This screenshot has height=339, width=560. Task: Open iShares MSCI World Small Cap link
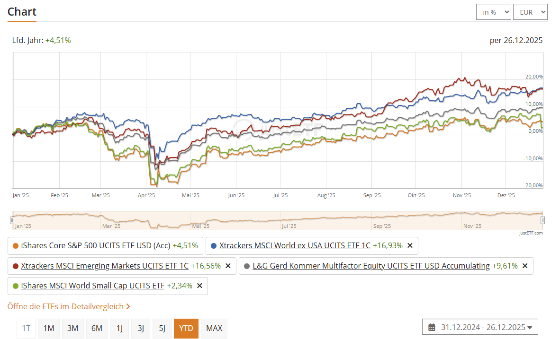[93, 286]
